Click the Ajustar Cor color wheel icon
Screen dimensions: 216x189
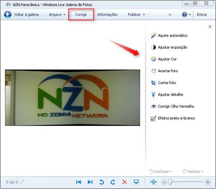coord(153,59)
